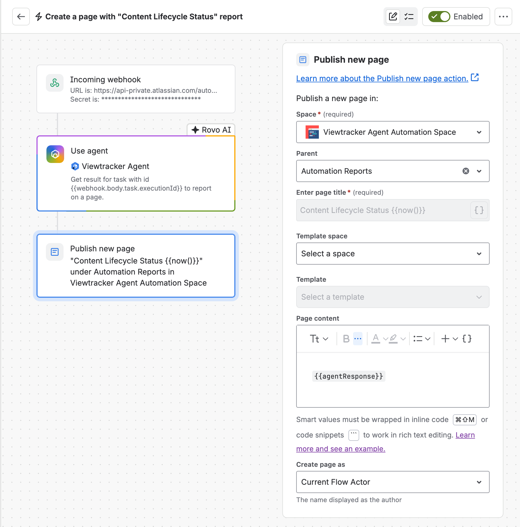The width and height of the screenshot is (520, 527).
Task: Click the 'Publish a new page in:' text
Action: click(337, 98)
